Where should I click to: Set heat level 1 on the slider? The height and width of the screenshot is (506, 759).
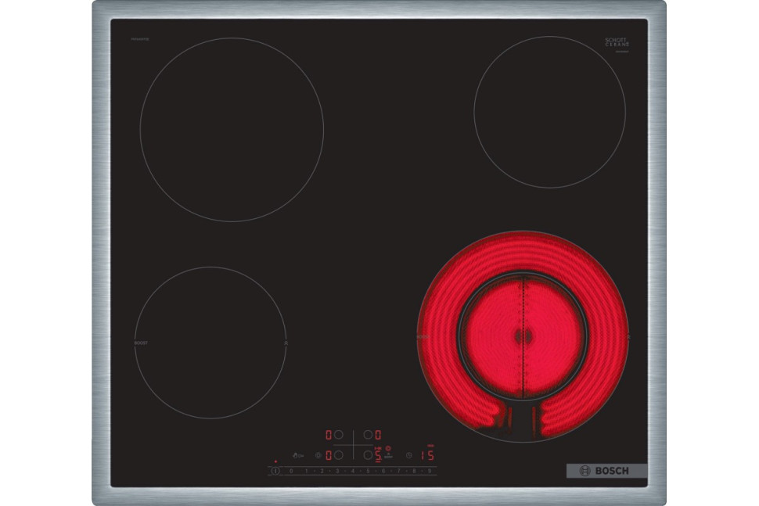[x=307, y=471]
